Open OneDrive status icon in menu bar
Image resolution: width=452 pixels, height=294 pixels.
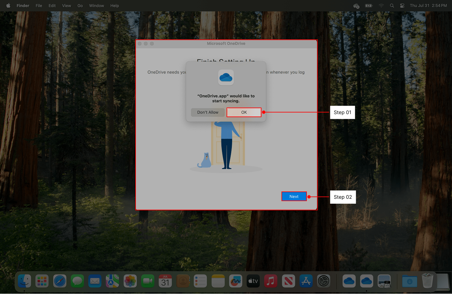click(356, 6)
